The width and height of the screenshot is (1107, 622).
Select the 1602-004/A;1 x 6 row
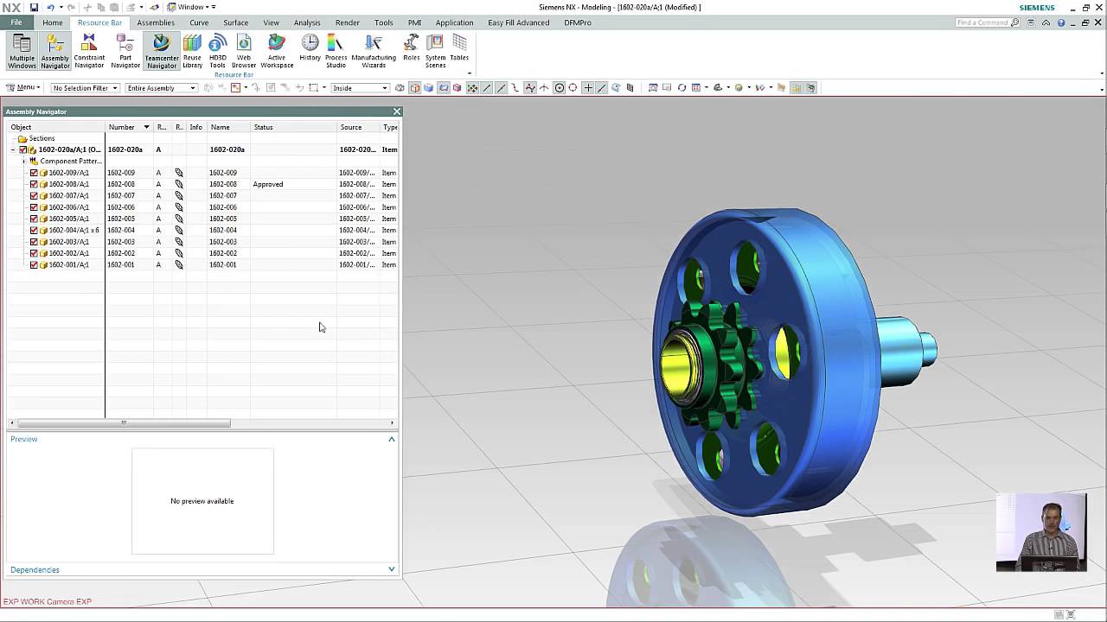(203, 230)
